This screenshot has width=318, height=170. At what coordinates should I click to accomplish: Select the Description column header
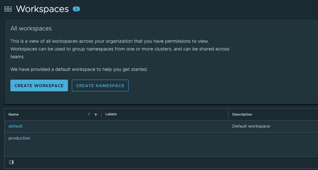tap(242, 114)
